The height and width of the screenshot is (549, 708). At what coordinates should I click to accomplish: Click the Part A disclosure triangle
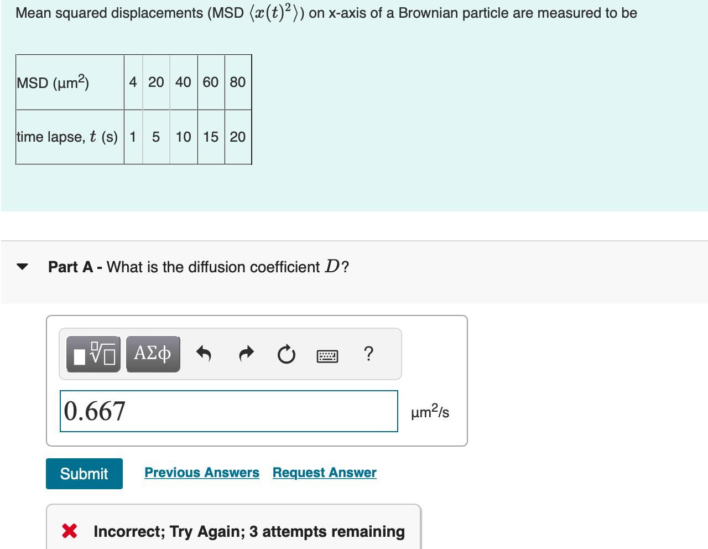coord(21,267)
